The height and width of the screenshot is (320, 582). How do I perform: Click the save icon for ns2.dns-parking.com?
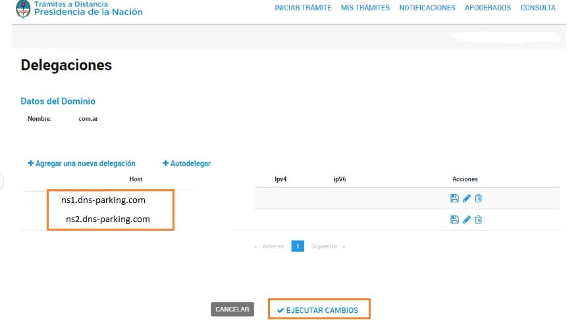click(454, 219)
